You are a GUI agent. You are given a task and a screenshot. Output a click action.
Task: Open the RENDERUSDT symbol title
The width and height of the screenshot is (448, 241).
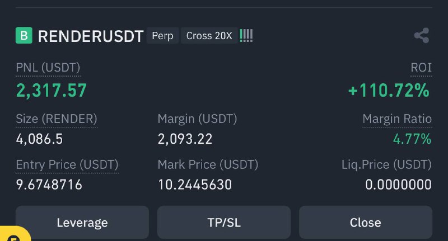(91, 36)
